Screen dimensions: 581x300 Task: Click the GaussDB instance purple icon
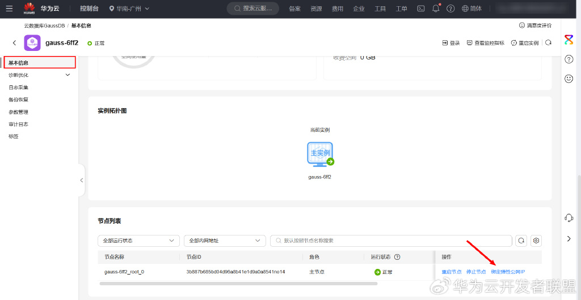32,43
